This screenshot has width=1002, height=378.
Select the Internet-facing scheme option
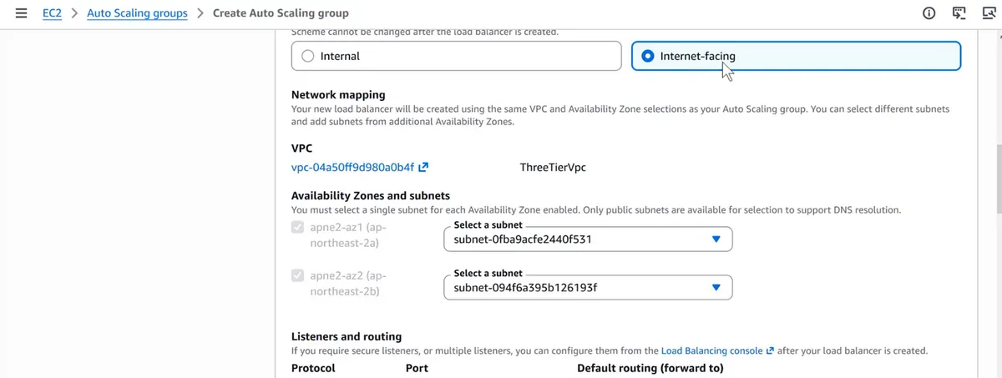click(x=797, y=56)
